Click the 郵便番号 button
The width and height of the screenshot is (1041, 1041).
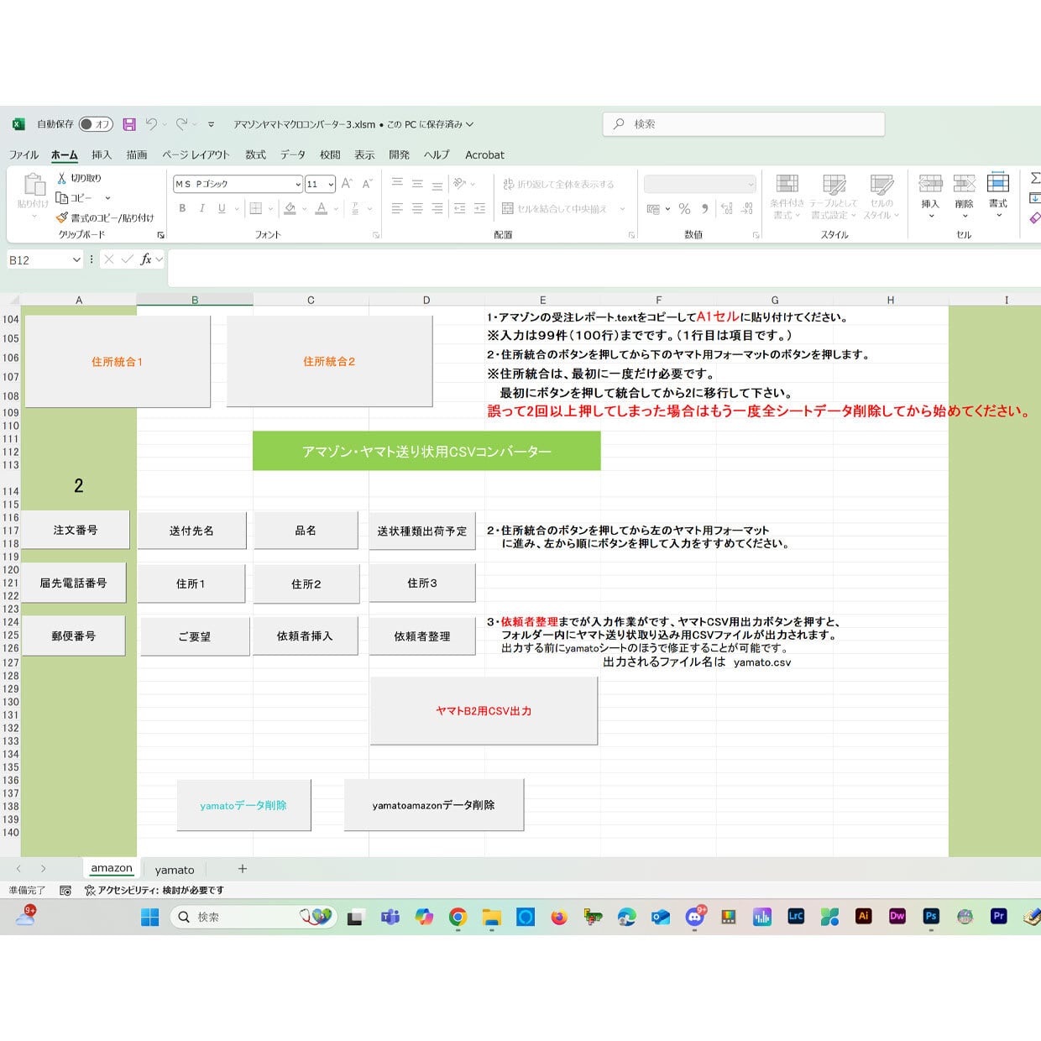(x=74, y=636)
